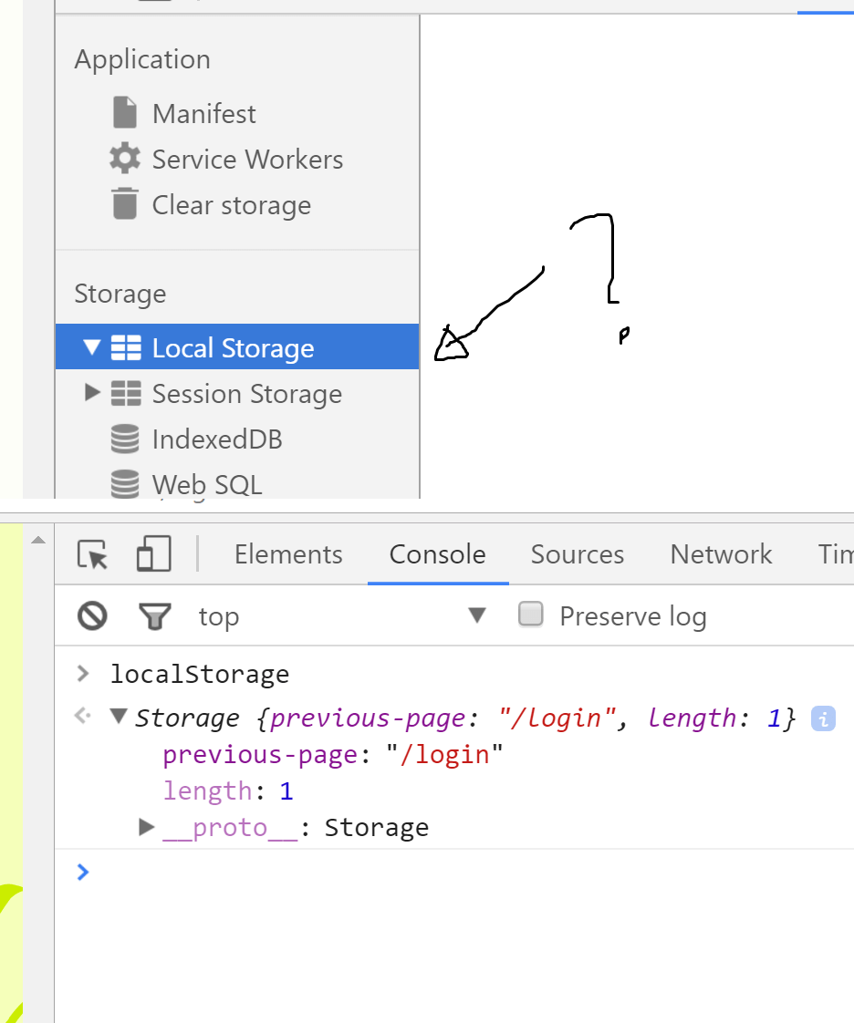
Task: Expand the __proto__ property of Storage
Action: pyautogui.click(x=146, y=827)
